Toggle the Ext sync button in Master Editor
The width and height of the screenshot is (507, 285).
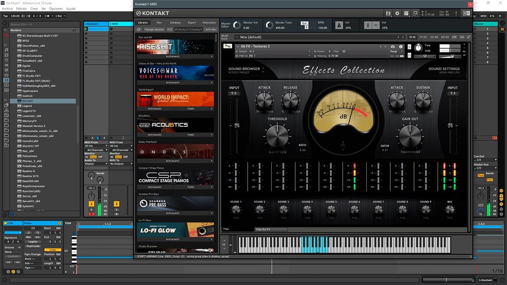(x=305, y=22)
